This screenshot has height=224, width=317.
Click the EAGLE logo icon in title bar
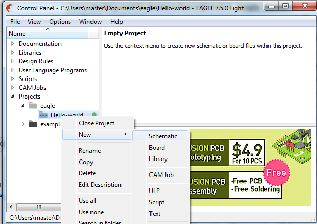(x=9, y=8)
